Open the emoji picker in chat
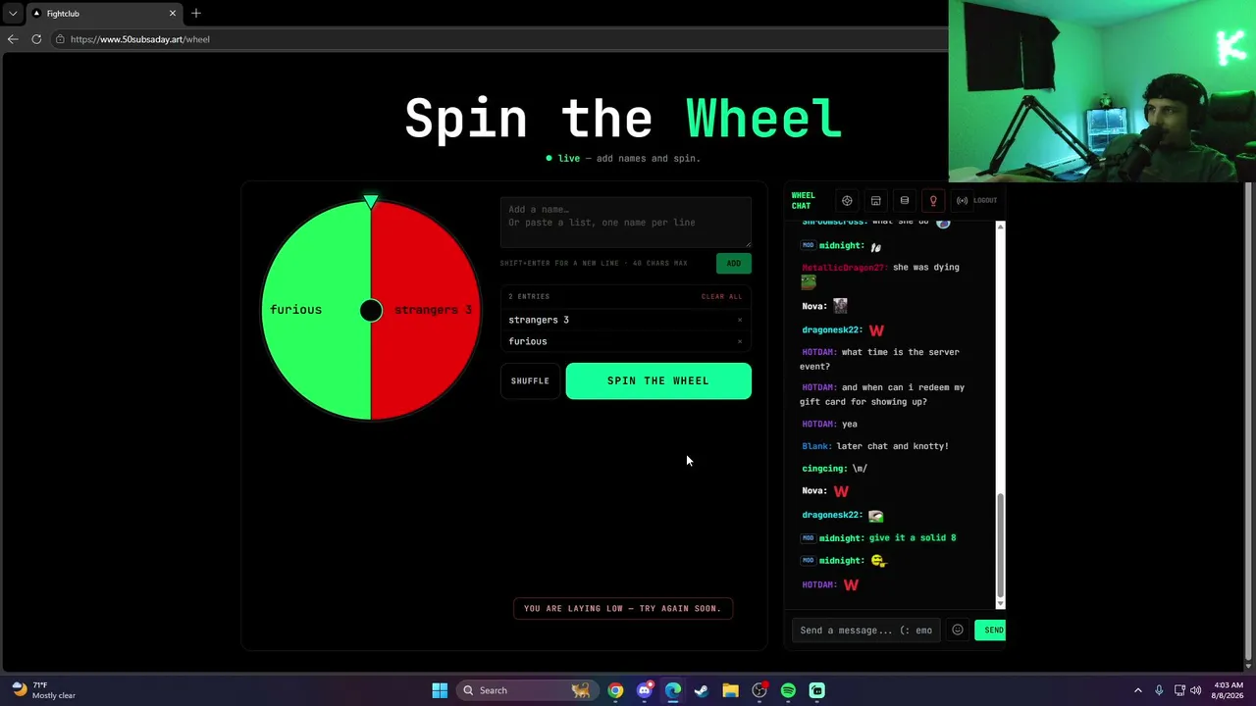 pyautogui.click(x=958, y=630)
